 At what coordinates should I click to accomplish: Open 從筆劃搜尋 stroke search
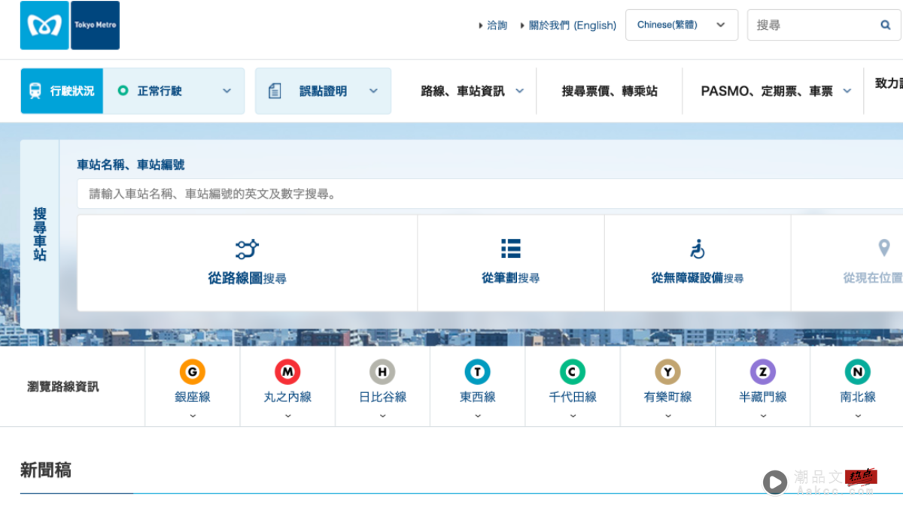pyautogui.click(x=510, y=262)
